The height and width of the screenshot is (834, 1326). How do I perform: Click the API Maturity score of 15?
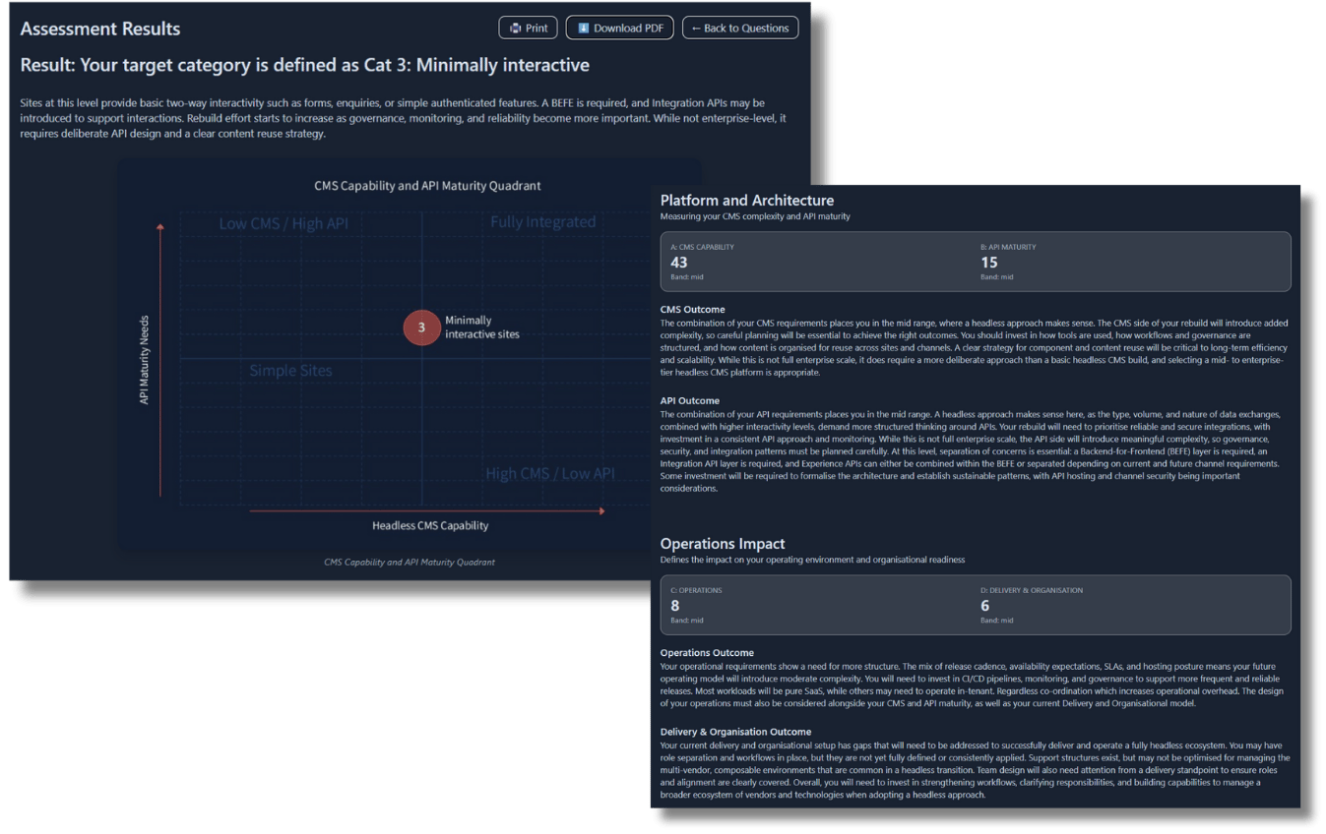989,263
